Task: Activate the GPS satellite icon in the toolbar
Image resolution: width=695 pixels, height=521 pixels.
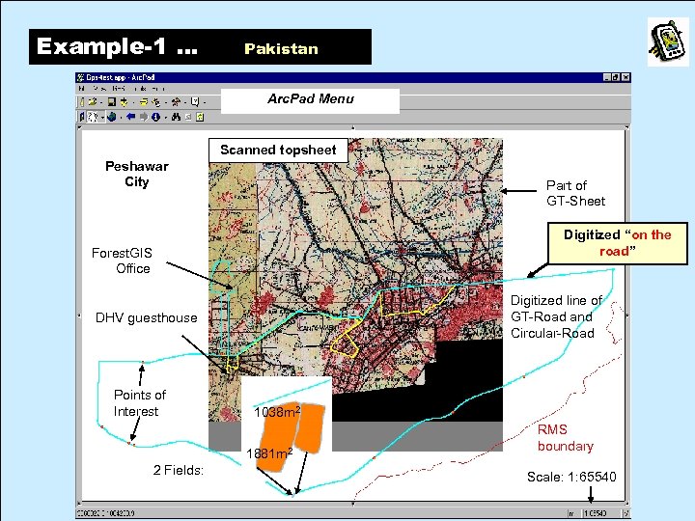Action: (156, 102)
